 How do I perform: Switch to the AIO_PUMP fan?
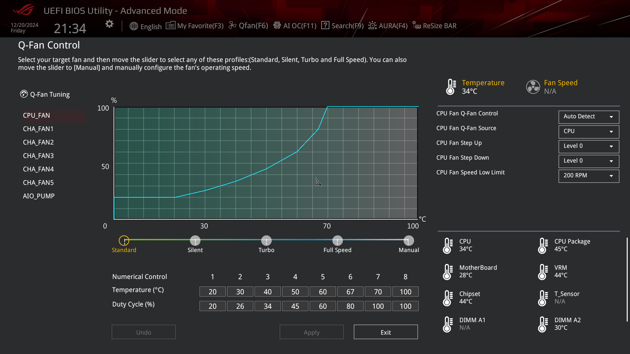click(39, 196)
